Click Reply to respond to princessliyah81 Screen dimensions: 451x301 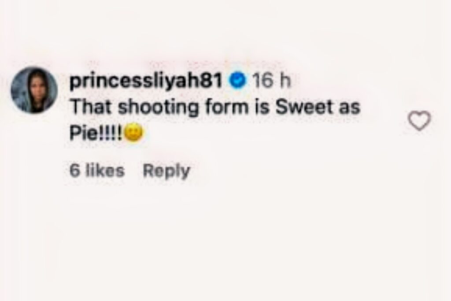point(166,170)
